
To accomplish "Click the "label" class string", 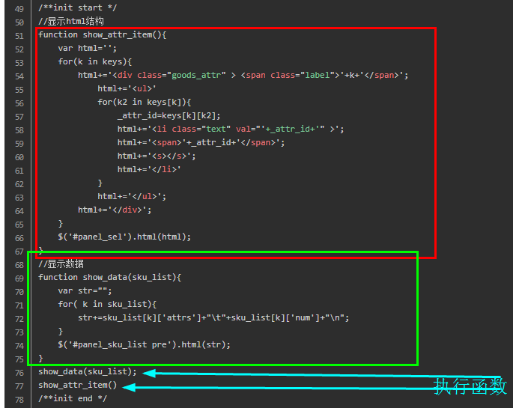I will (x=318, y=75).
